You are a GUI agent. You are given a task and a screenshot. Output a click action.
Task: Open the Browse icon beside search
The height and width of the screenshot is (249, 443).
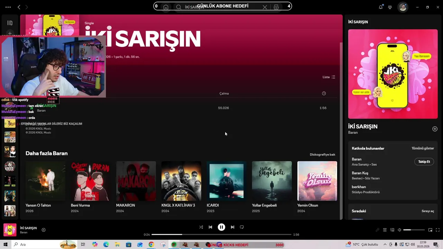(x=276, y=7)
